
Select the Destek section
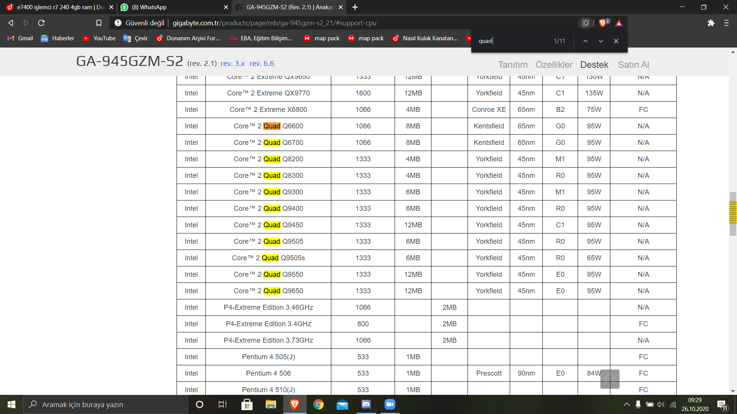tap(594, 65)
